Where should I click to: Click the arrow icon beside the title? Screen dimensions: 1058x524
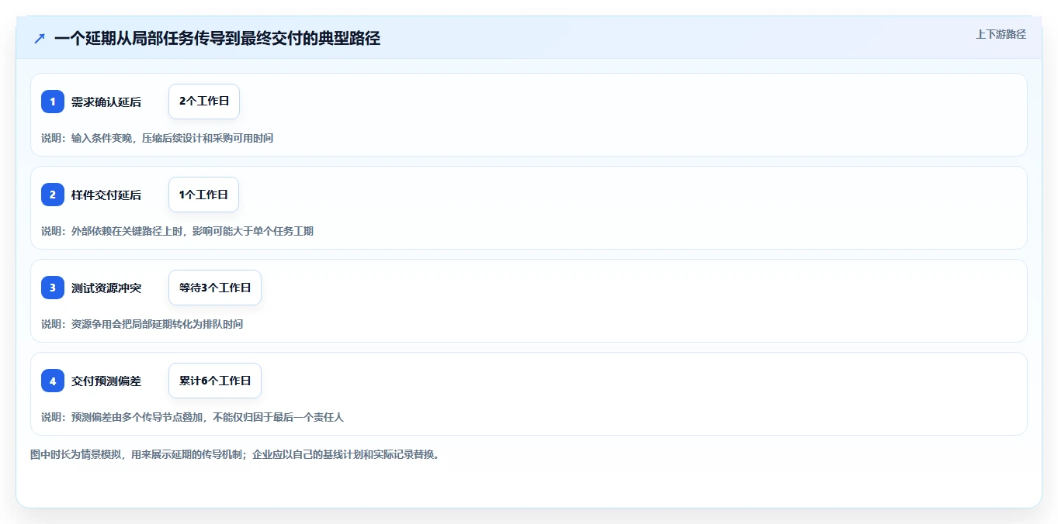pyautogui.click(x=40, y=38)
